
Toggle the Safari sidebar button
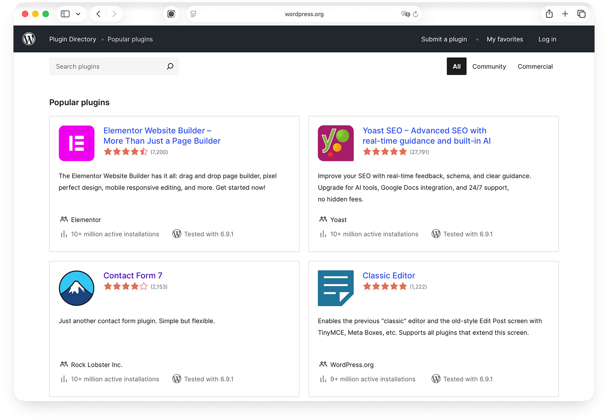click(65, 14)
